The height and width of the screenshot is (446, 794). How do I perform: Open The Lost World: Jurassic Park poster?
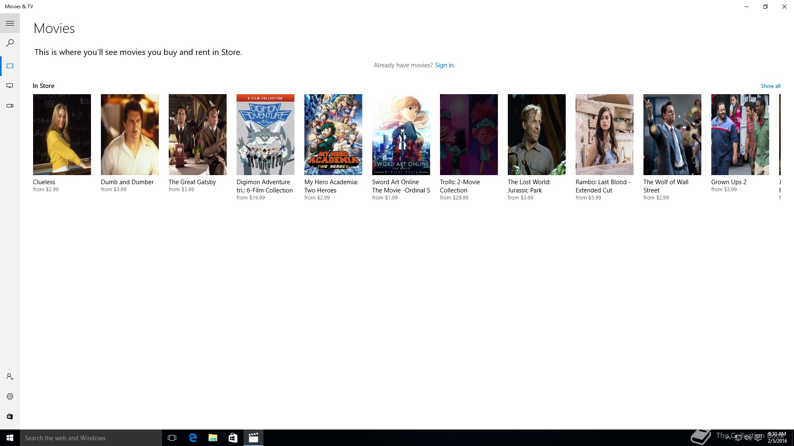pyautogui.click(x=537, y=135)
